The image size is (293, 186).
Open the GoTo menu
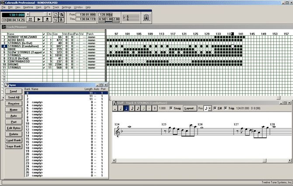[x=47, y=7]
